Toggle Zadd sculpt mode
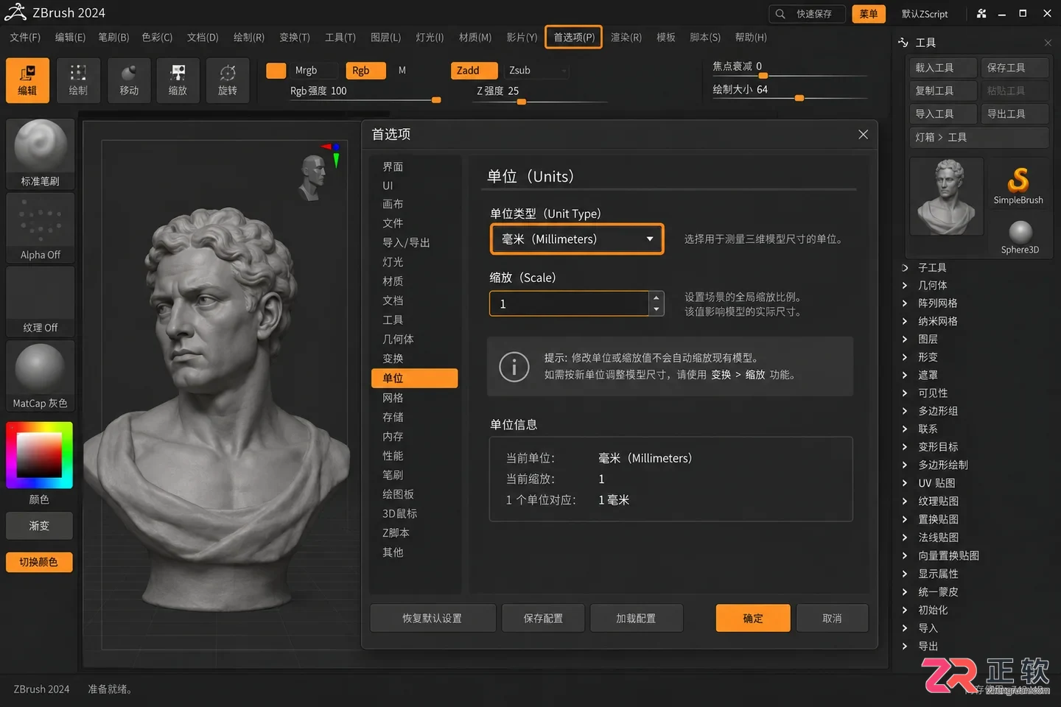The height and width of the screenshot is (707, 1061). [475, 71]
